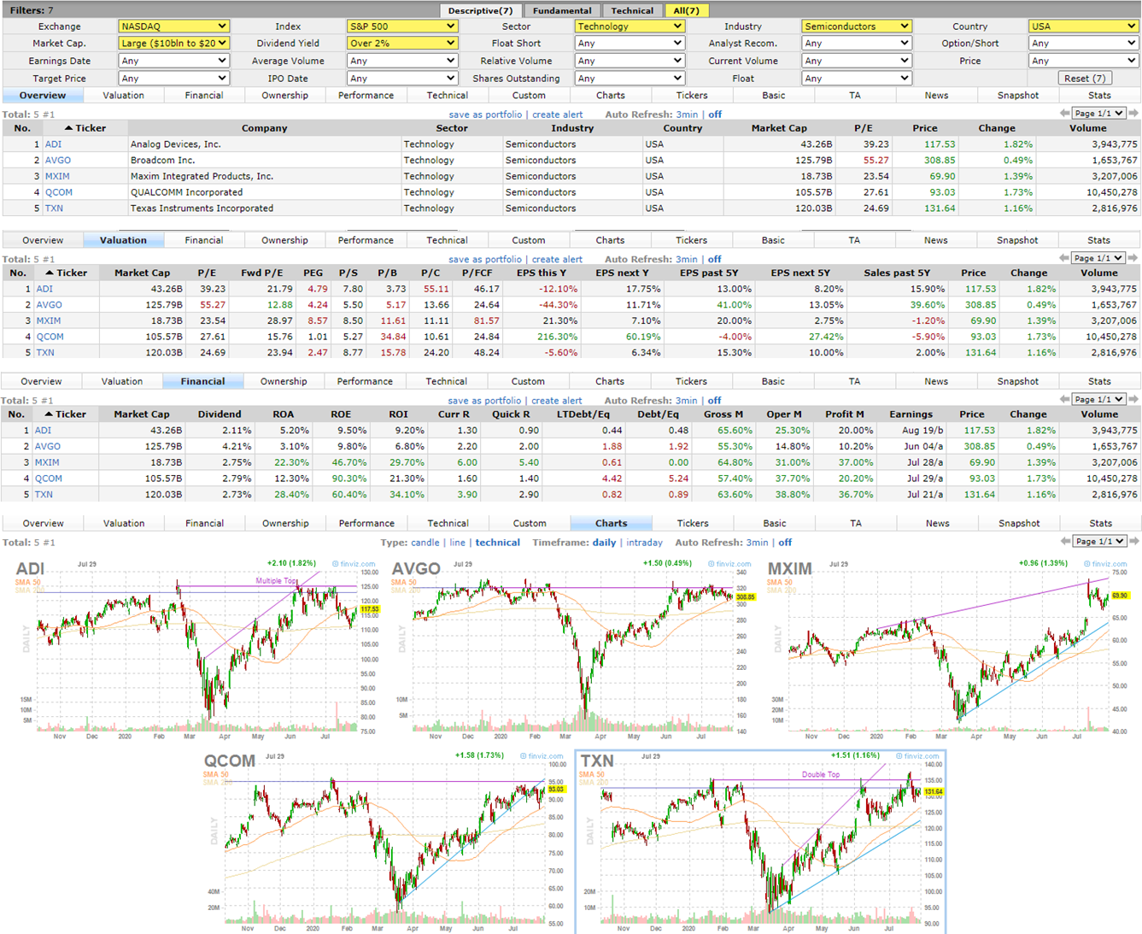Sort Overview table by Company column header

(x=264, y=128)
